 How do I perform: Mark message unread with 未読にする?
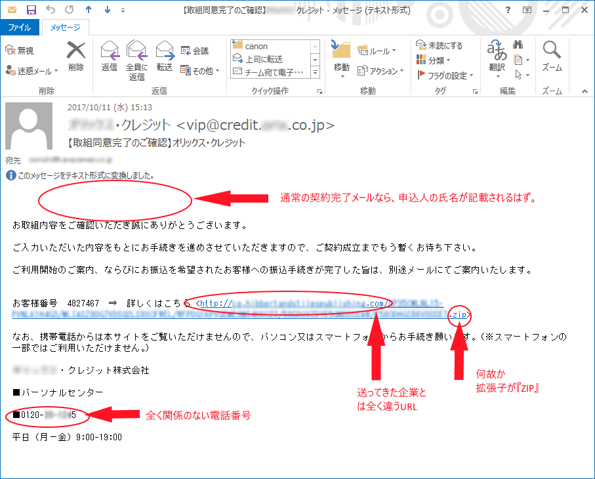(x=440, y=45)
